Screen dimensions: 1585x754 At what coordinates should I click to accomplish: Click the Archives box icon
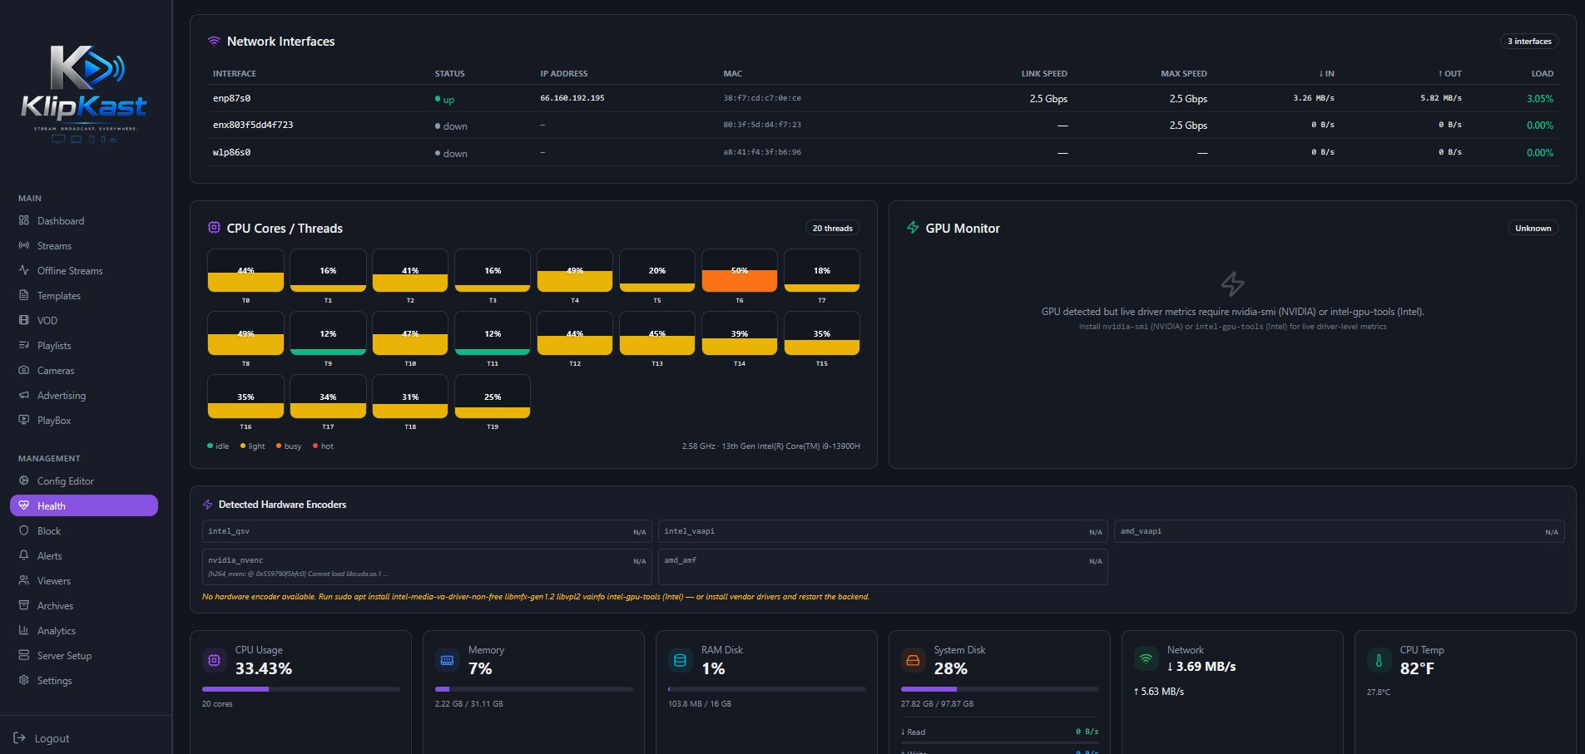(23, 605)
